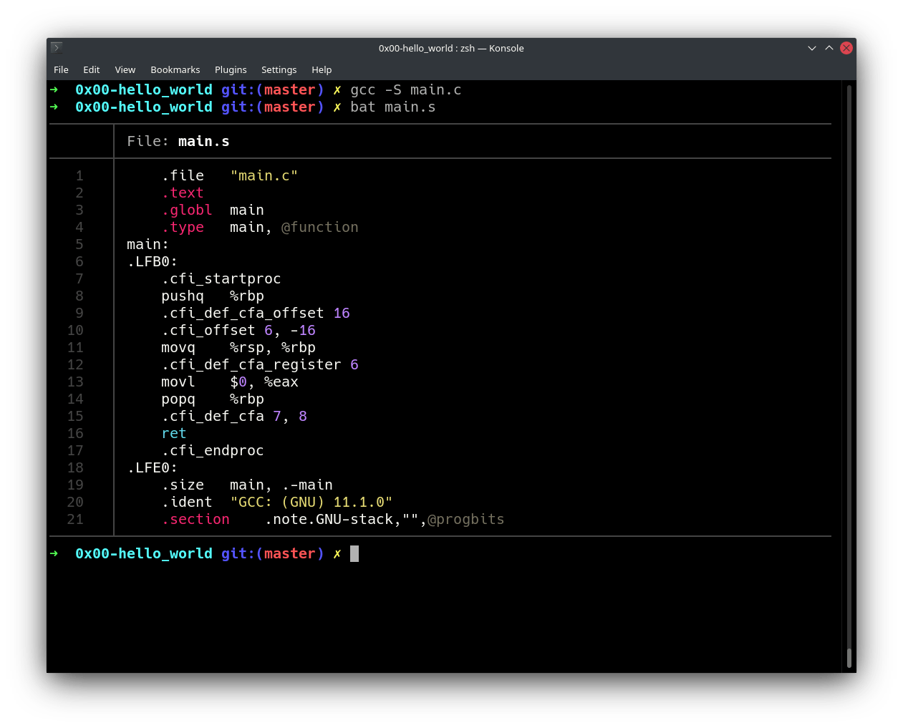Click line number 21 in the gutter

75,519
